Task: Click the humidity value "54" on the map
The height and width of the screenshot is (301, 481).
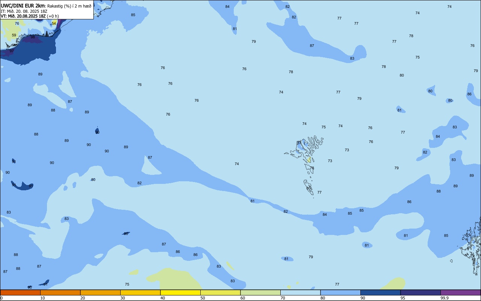Action: 54,23
